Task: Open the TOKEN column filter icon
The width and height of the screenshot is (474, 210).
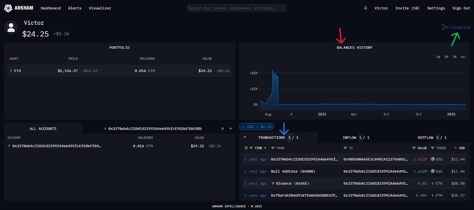Action: tap(433, 148)
